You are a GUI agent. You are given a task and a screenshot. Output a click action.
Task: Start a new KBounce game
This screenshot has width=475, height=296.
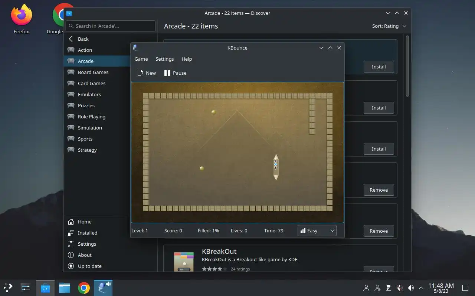[147, 73]
